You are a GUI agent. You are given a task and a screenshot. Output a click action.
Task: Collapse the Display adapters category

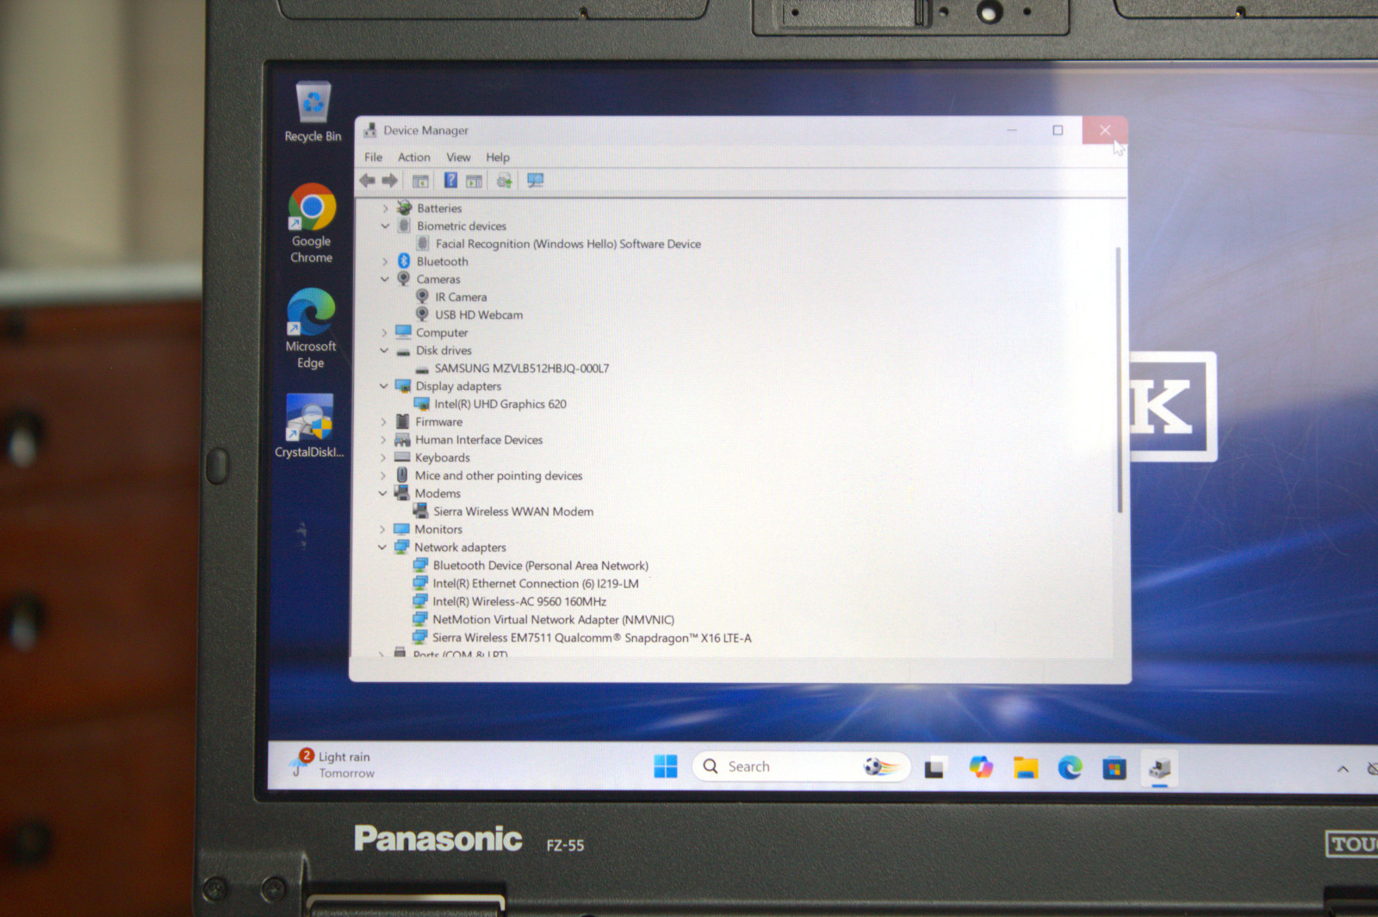tap(383, 386)
